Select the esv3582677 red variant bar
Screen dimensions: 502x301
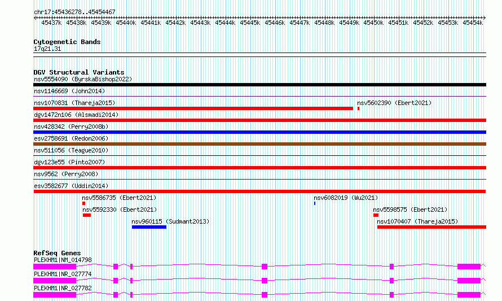259,191
